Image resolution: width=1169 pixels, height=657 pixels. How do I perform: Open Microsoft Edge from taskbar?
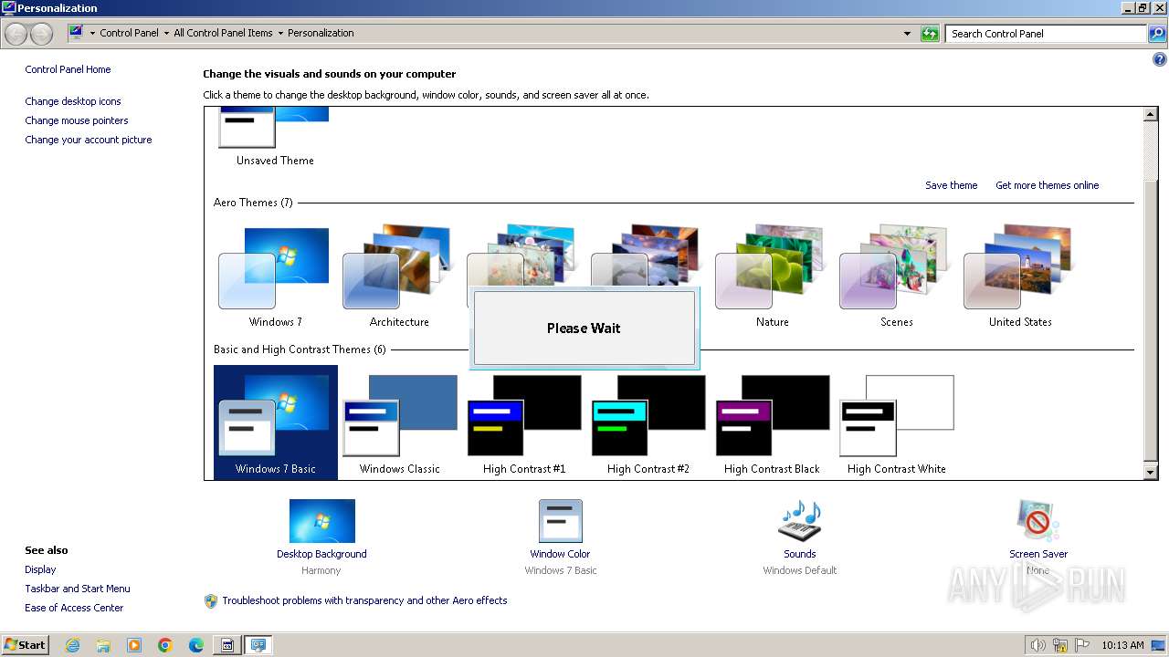point(196,645)
